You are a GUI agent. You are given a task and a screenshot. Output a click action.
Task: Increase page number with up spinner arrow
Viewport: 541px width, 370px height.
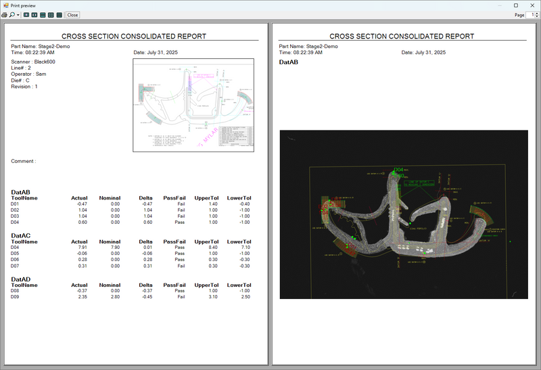tap(536, 12)
